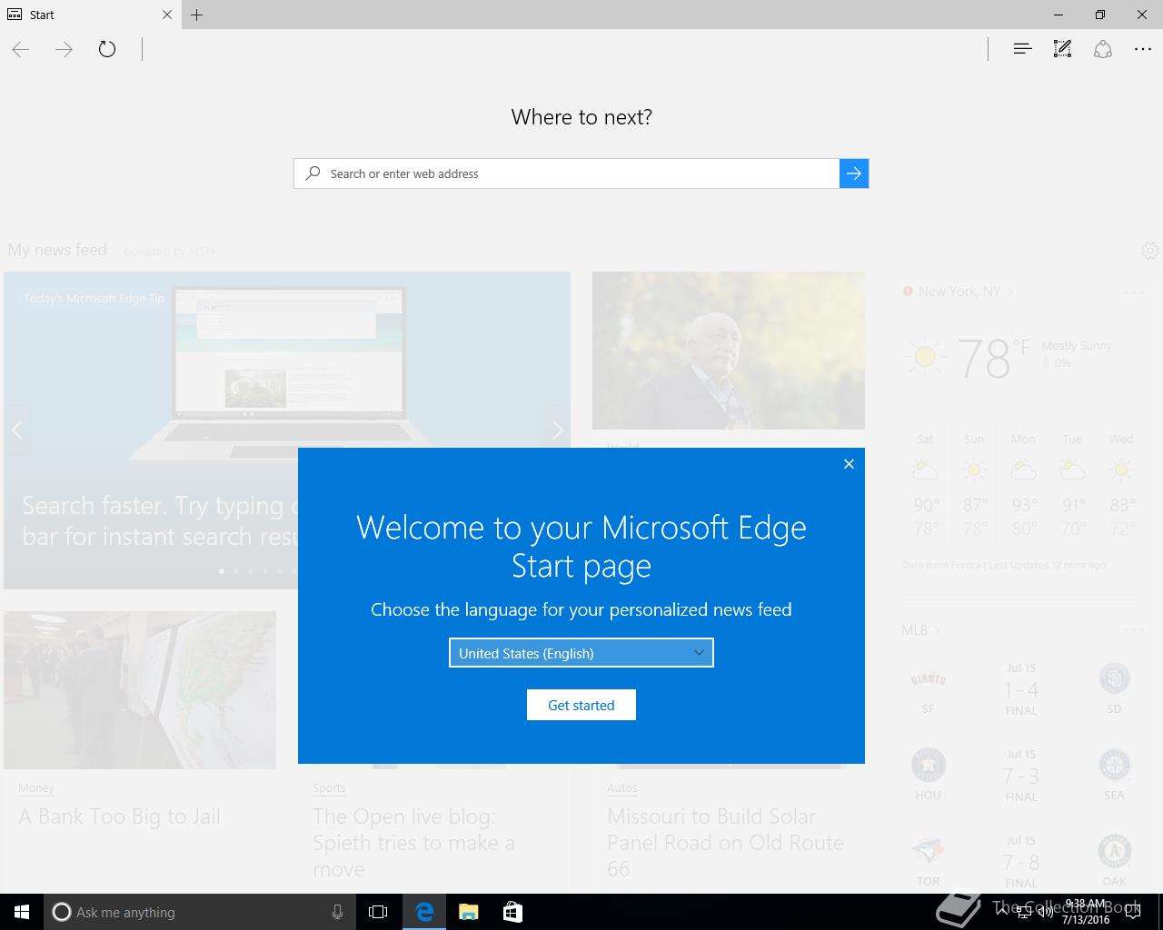Image resolution: width=1163 pixels, height=930 pixels.
Task: Go forward using the forward arrow
Action: (x=64, y=49)
